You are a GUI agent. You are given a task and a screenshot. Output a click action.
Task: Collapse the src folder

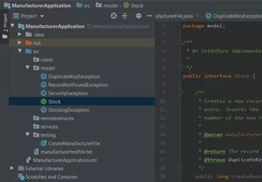tap(20, 51)
